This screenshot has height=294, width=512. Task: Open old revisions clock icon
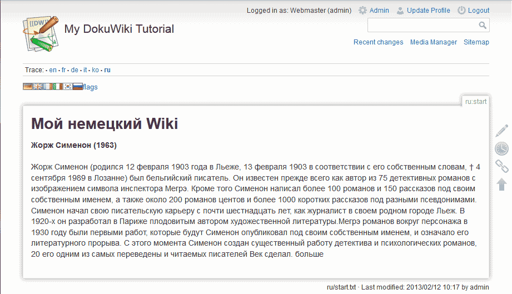tap(501, 148)
